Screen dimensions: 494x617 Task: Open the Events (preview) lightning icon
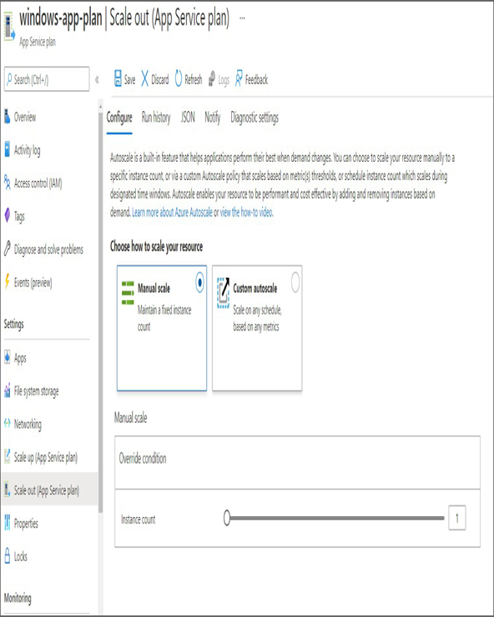[7, 281]
